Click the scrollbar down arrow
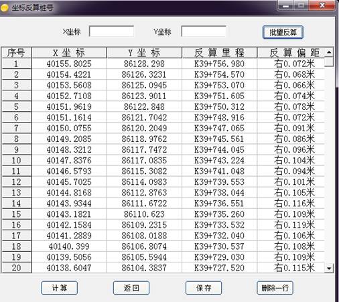 point(329,268)
